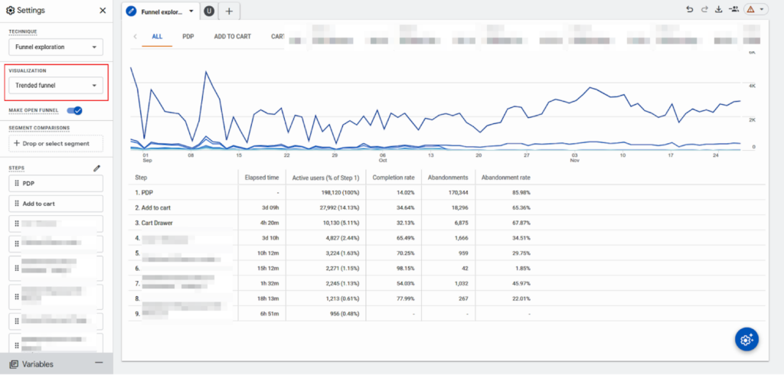Click the 198,120 (100%) active users cell
Viewport: 784px width, 375px height.
[x=340, y=192]
